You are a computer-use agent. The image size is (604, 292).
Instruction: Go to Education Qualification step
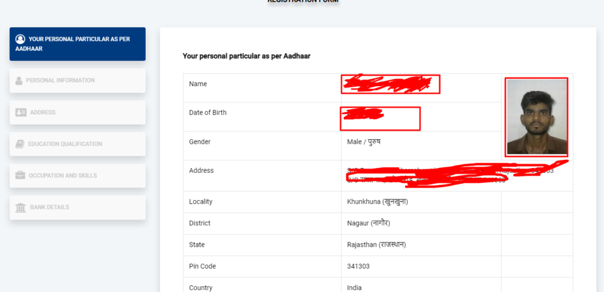tap(77, 144)
